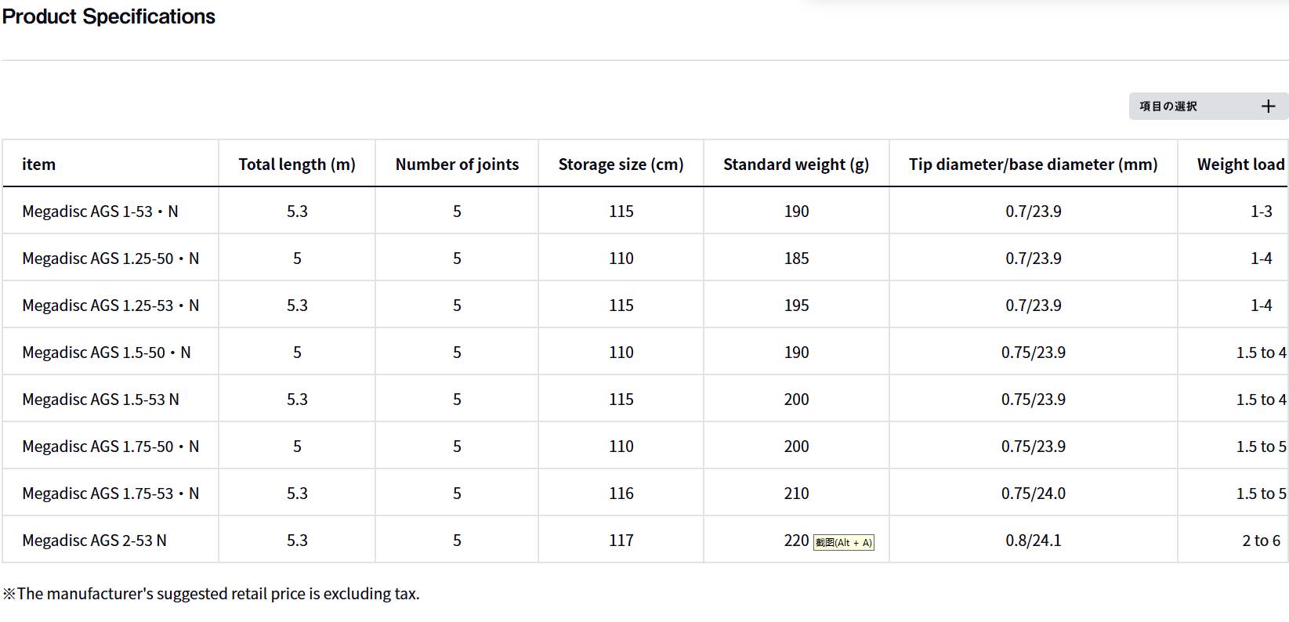1289x622 pixels.
Task: Select the Megadisc AGS 1.75-53・N row name
Action: point(110,494)
